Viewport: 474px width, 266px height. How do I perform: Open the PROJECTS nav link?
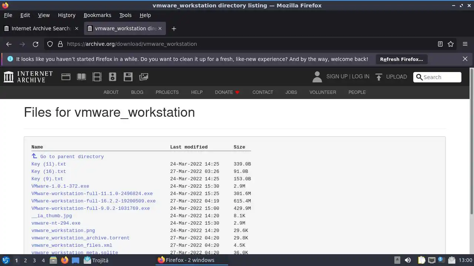tap(167, 92)
